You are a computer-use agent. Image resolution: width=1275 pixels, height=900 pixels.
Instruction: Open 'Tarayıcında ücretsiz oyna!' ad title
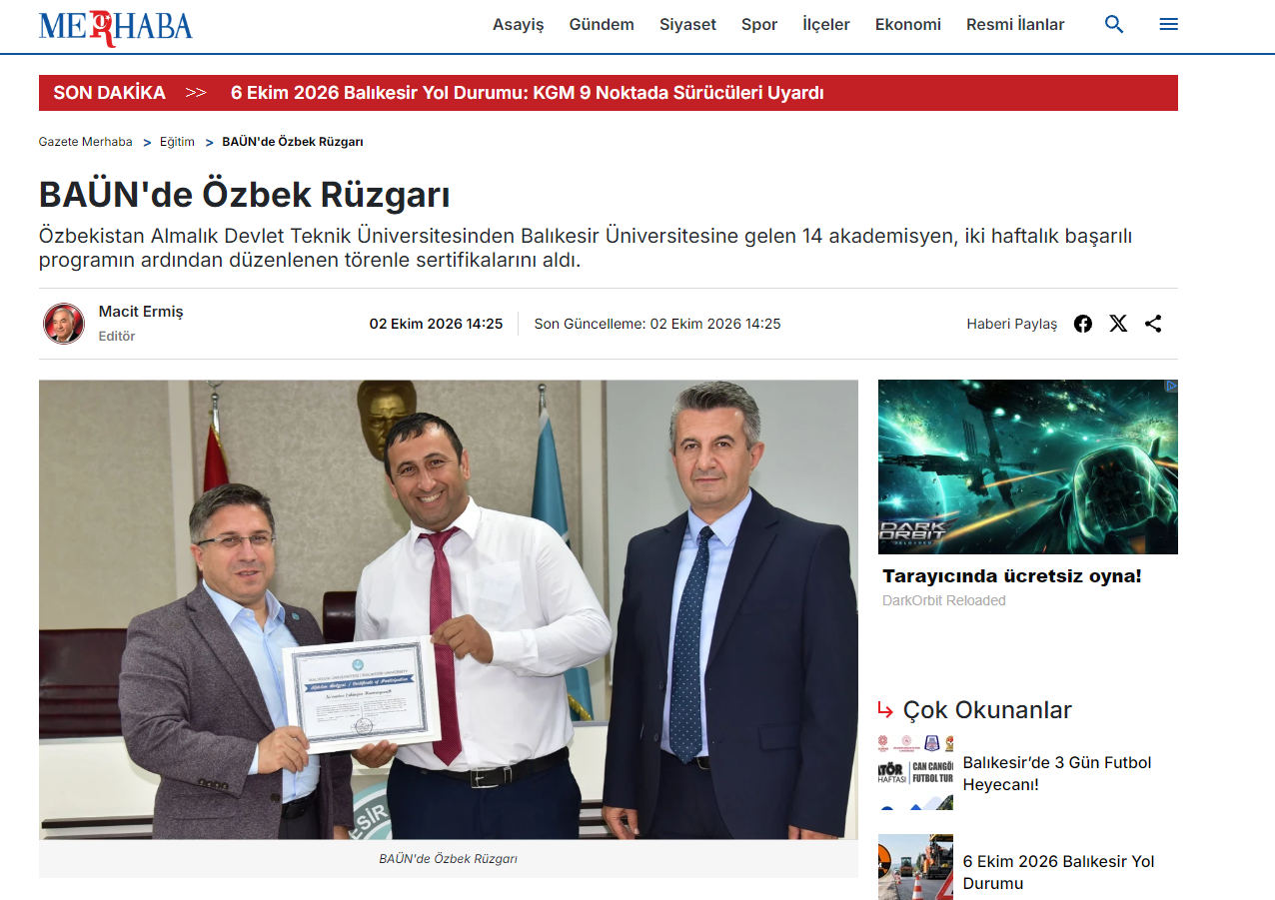[1012, 576]
